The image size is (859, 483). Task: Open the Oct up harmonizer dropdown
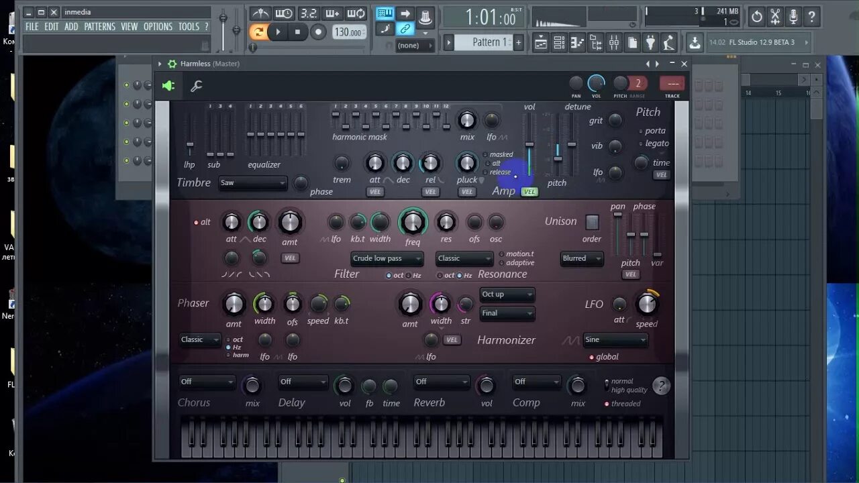[x=507, y=294]
